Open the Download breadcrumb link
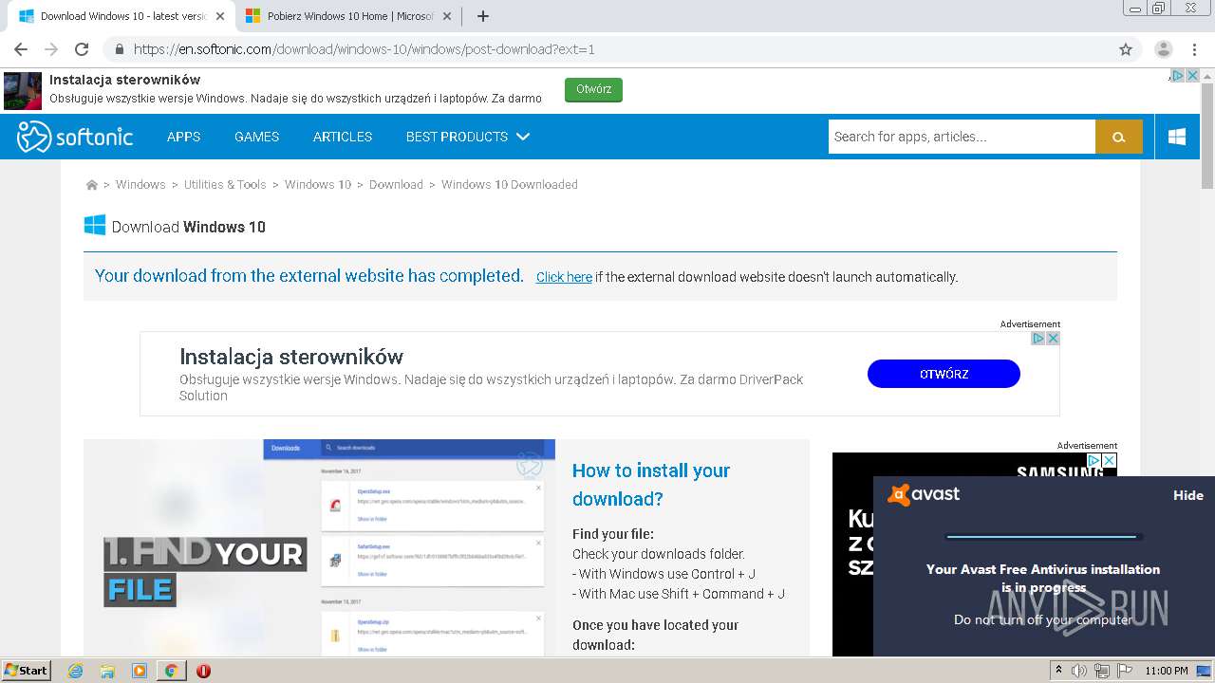Viewport: 1215px width, 683px height. (396, 185)
